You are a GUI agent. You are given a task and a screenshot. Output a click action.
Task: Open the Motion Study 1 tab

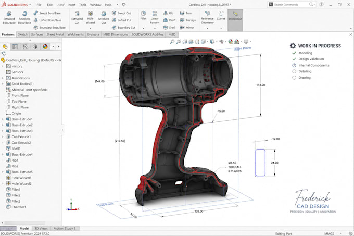65,228
